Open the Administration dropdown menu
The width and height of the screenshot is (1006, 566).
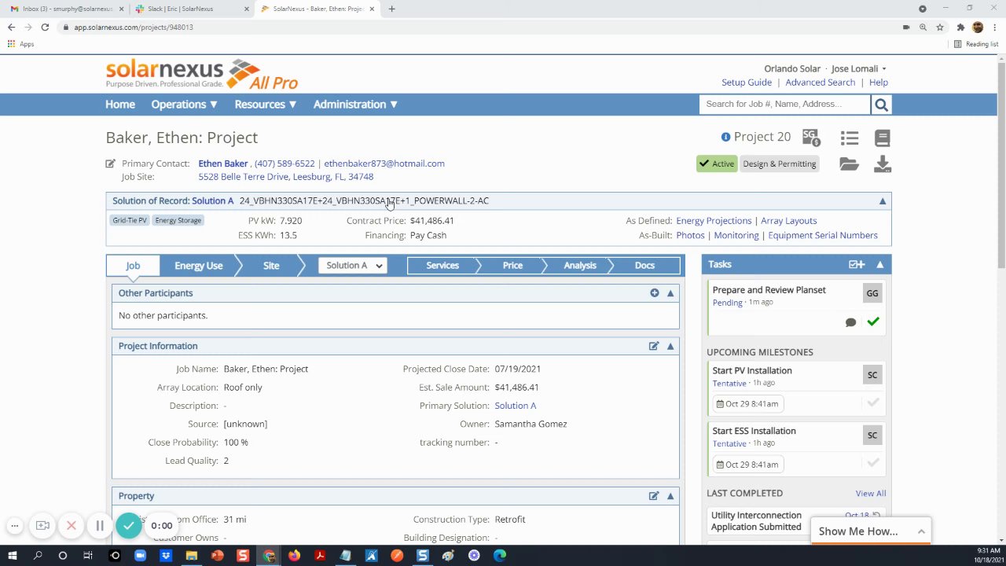tap(355, 105)
